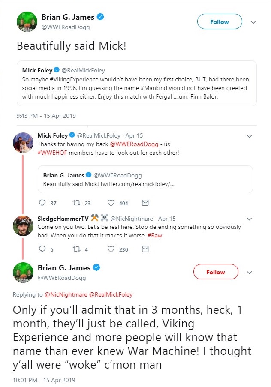Image resolution: width=271 pixels, height=387 pixels.
Task: Reply to SledgeHammerTV's tweet
Action: click(42, 249)
